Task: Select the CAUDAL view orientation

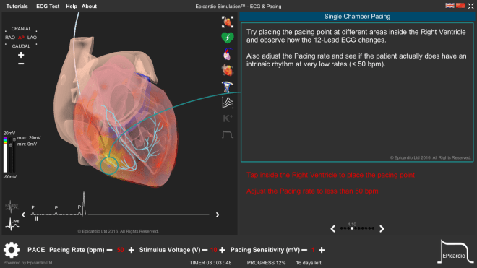Action: point(21,46)
